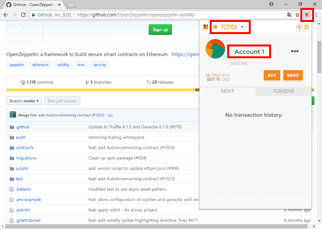
Task: Open the .github folder icon
Action: click(x=12, y=127)
